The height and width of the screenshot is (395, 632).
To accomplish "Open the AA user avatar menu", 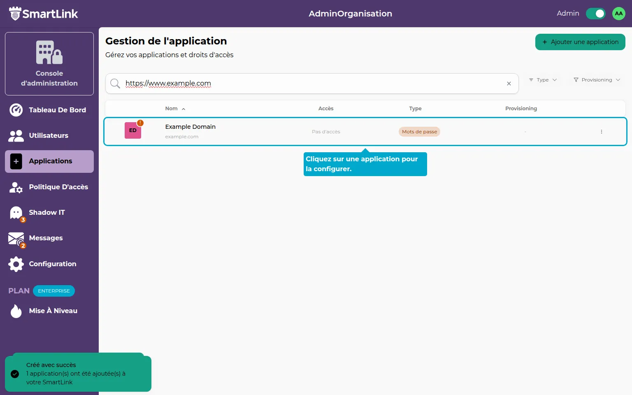I will 618,14.
